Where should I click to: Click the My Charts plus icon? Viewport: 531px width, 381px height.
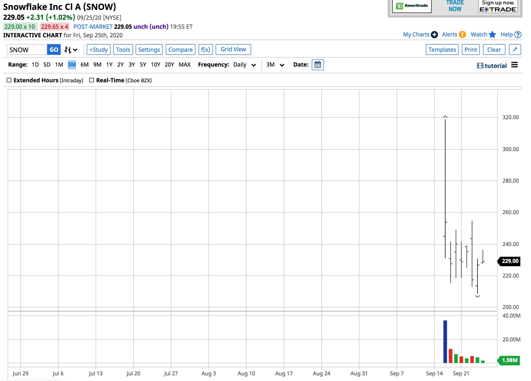(x=434, y=35)
